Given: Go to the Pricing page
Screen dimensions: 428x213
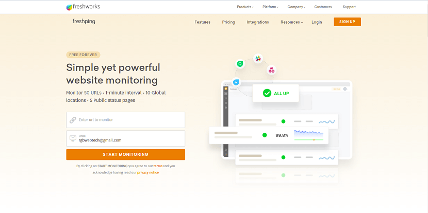Looking at the screenshot, I should click(228, 22).
